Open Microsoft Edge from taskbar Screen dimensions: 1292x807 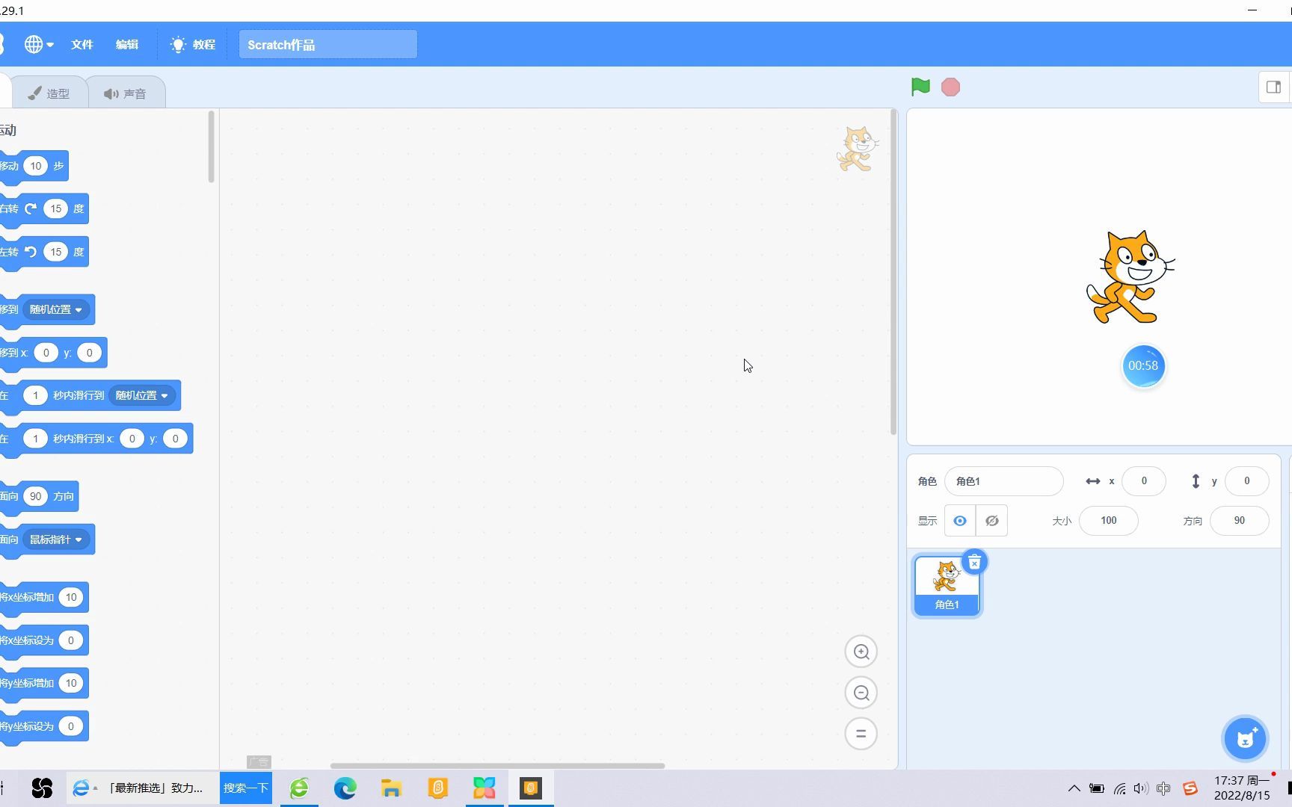click(345, 788)
